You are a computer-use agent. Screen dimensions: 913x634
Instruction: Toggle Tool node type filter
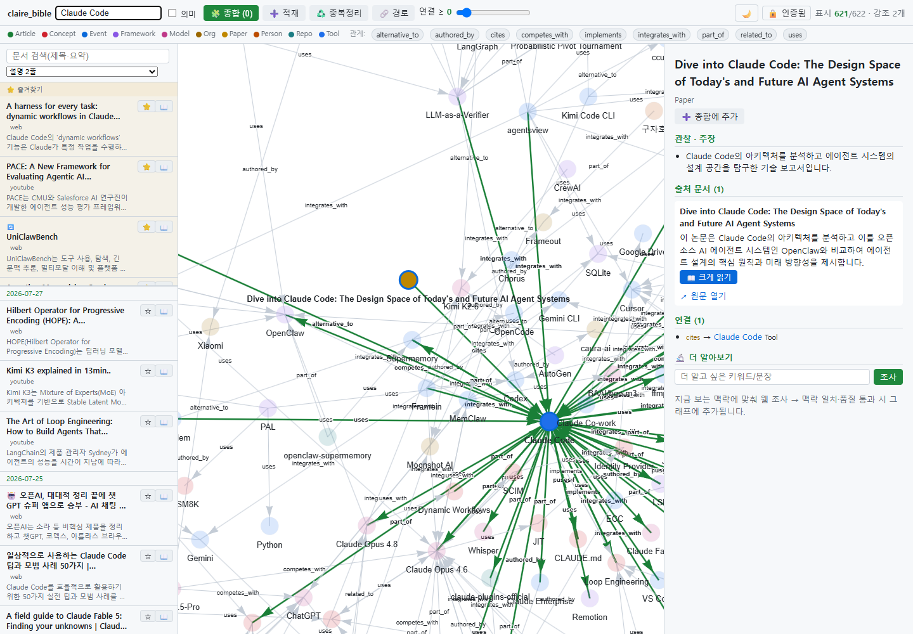click(329, 34)
